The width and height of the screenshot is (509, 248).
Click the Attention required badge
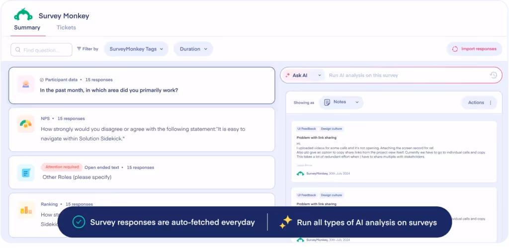coord(62,167)
